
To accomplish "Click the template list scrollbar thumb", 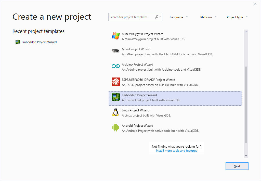I will [x=246, y=105].
